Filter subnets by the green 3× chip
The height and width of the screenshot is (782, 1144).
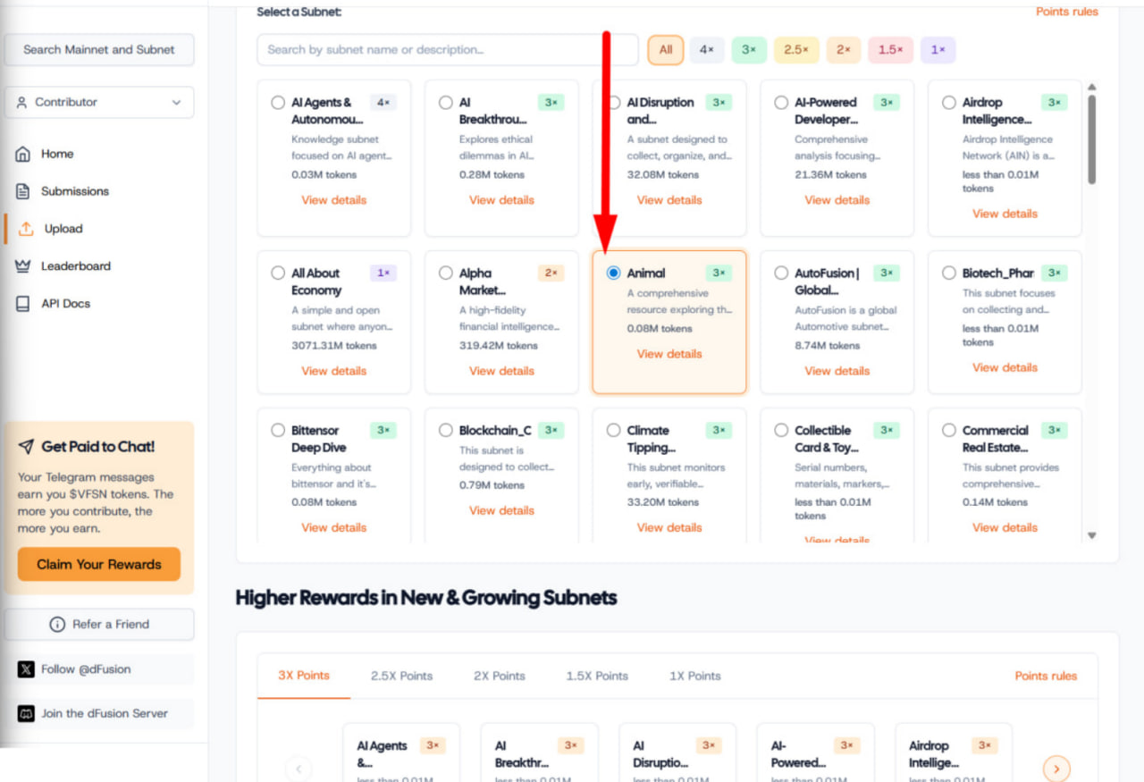click(x=749, y=50)
